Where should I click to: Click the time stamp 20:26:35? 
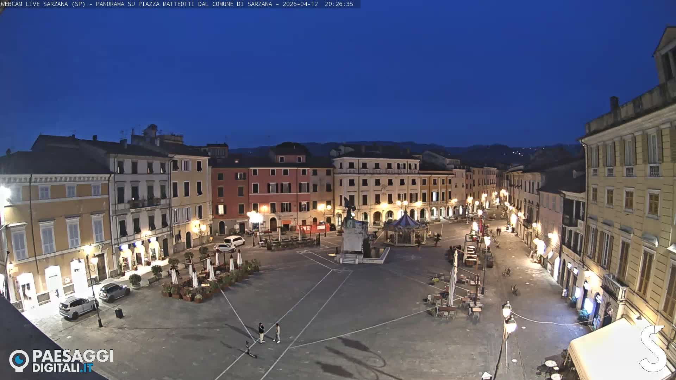339,4
